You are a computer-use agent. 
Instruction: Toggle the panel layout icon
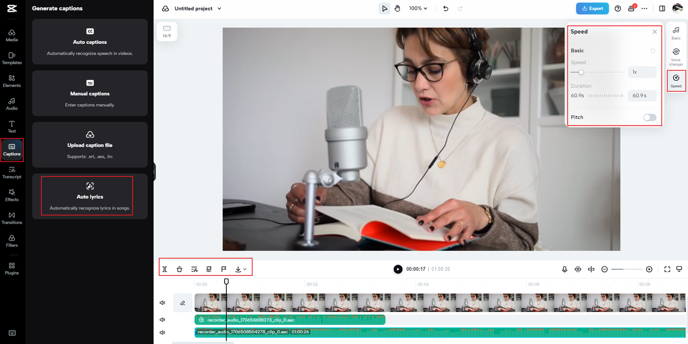(662, 9)
